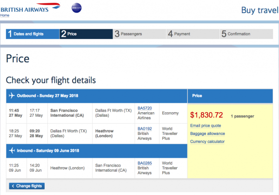The width and height of the screenshot is (279, 195).
Task: Open flight BA5720 details link
Action: pyautogui.click(x=145, y=108)
